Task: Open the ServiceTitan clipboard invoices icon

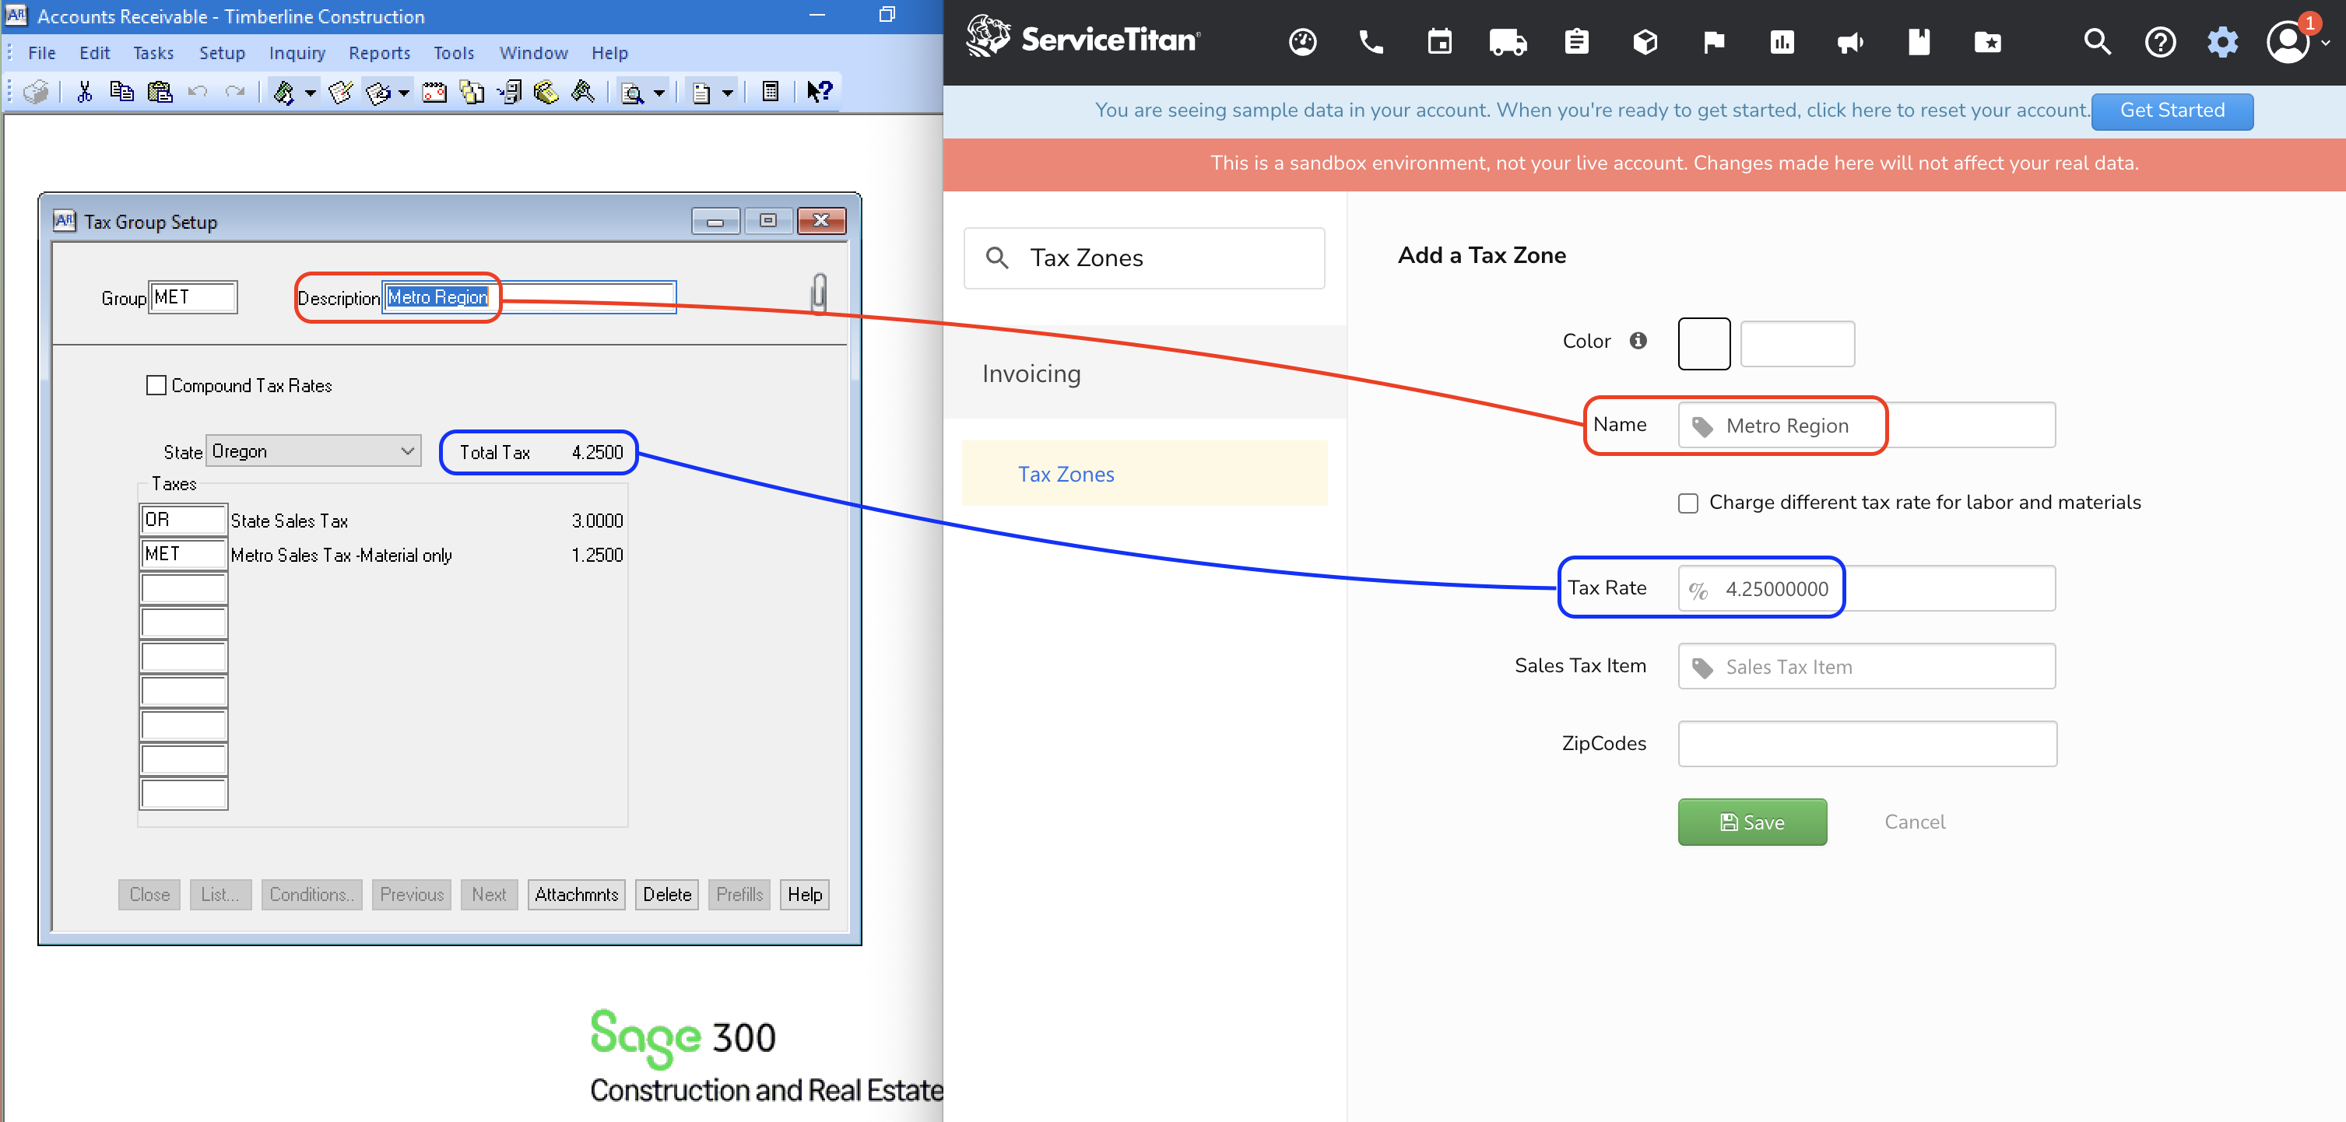Action: (x=1576, y=42)
